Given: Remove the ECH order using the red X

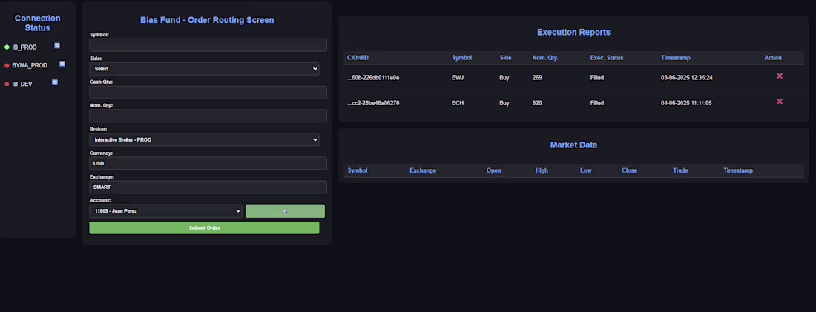Looking at the screenshot, I should pos(780,102).
